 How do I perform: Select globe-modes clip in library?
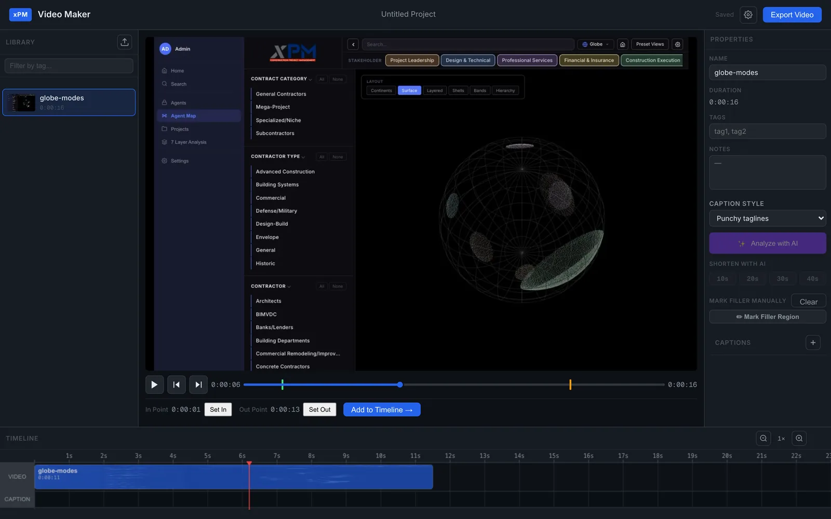69,102
